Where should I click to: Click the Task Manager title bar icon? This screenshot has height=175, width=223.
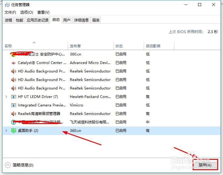coord(7,5)
